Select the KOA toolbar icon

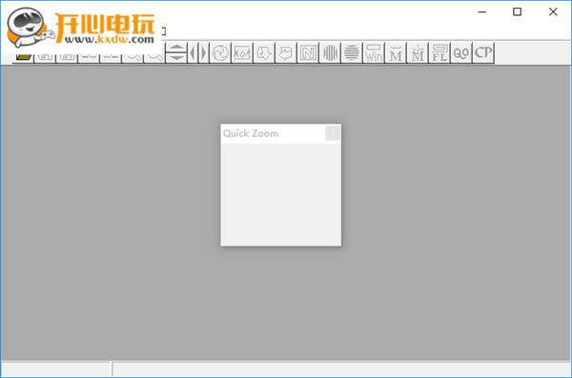(242, 53)
